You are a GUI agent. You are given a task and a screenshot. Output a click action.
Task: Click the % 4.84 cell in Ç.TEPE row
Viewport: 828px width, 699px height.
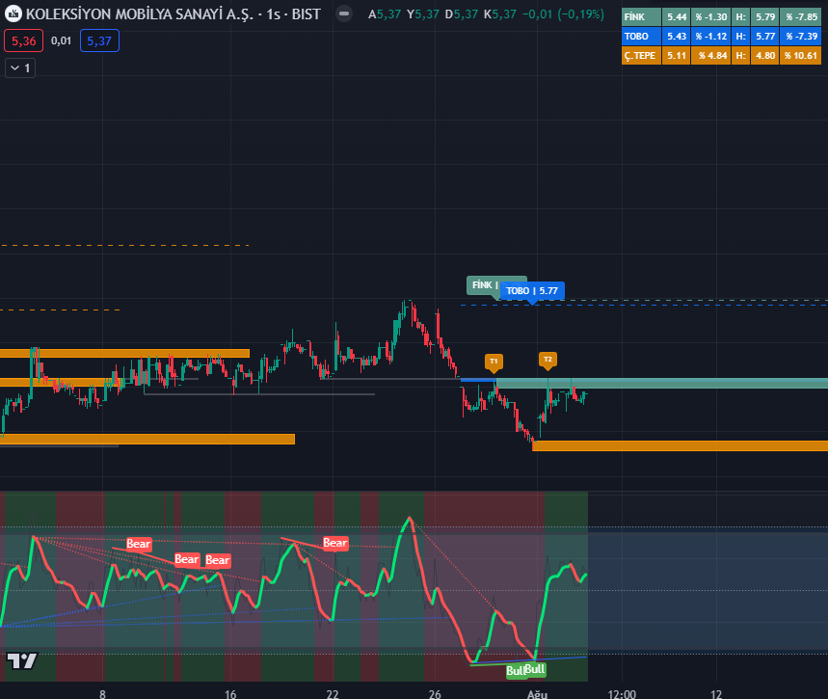click(x=711, y=56)
